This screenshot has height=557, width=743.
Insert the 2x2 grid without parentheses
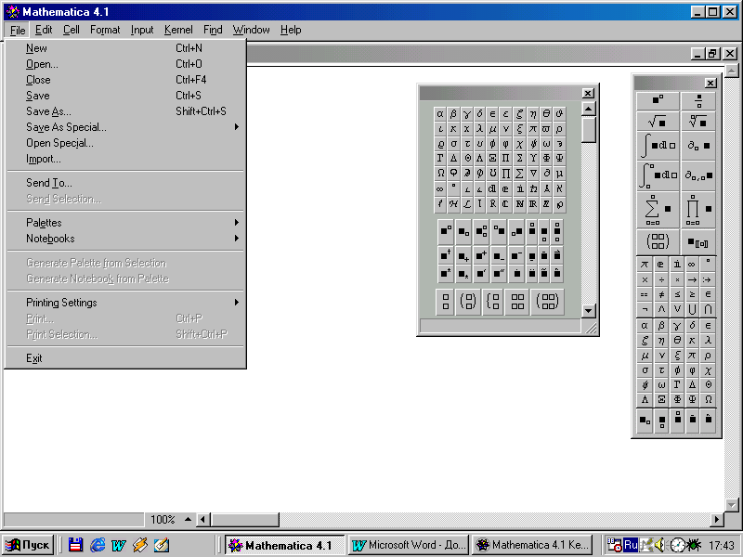(x=517, y=301)
